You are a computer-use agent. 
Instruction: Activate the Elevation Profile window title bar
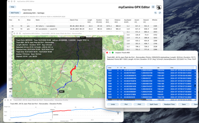pyautogui.click(x=63, y=100)
